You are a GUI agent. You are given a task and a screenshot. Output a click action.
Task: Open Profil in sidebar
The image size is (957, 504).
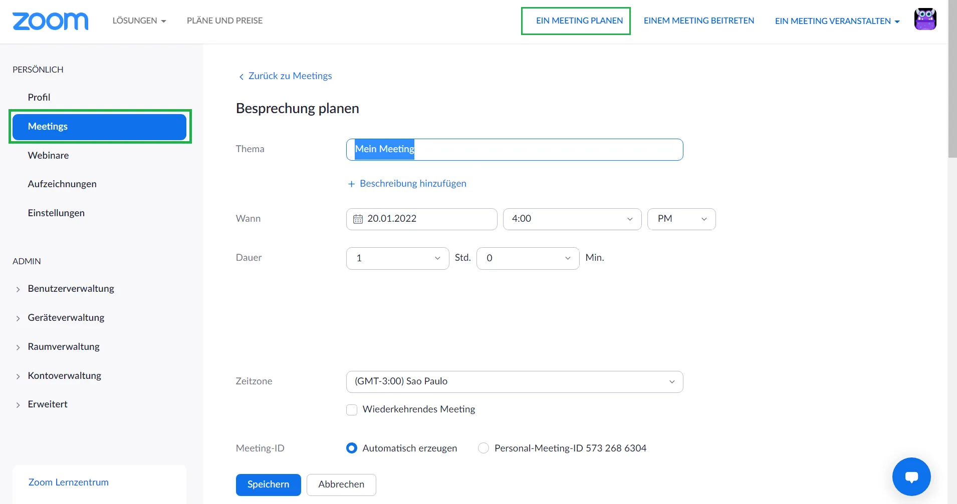coord(39,98)
